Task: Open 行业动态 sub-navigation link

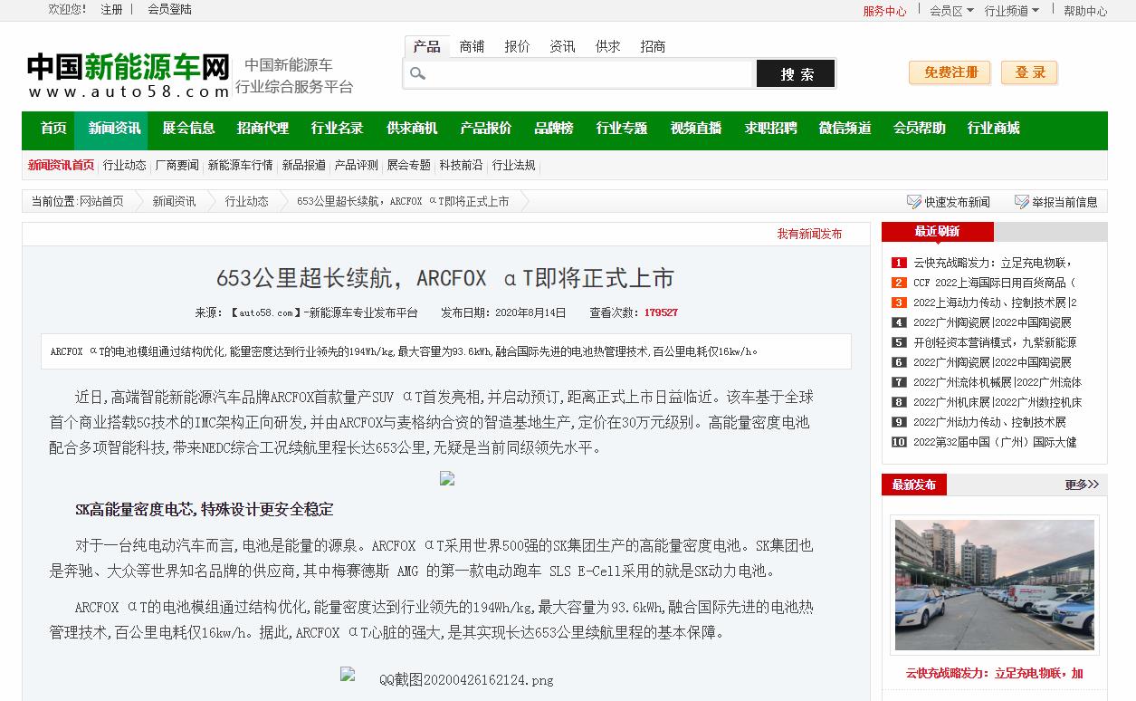Action: coord(125,165)
